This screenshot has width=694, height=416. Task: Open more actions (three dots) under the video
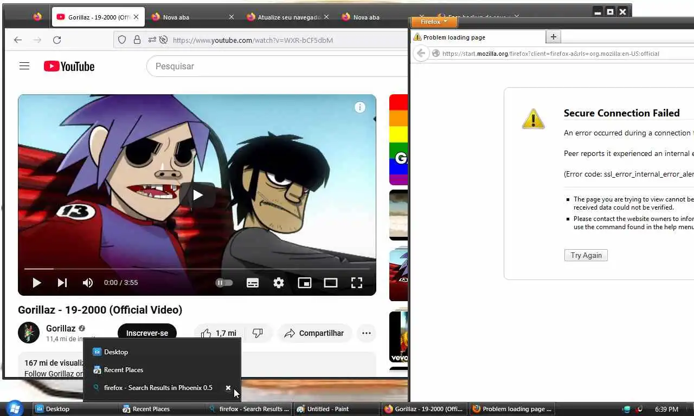367,333
